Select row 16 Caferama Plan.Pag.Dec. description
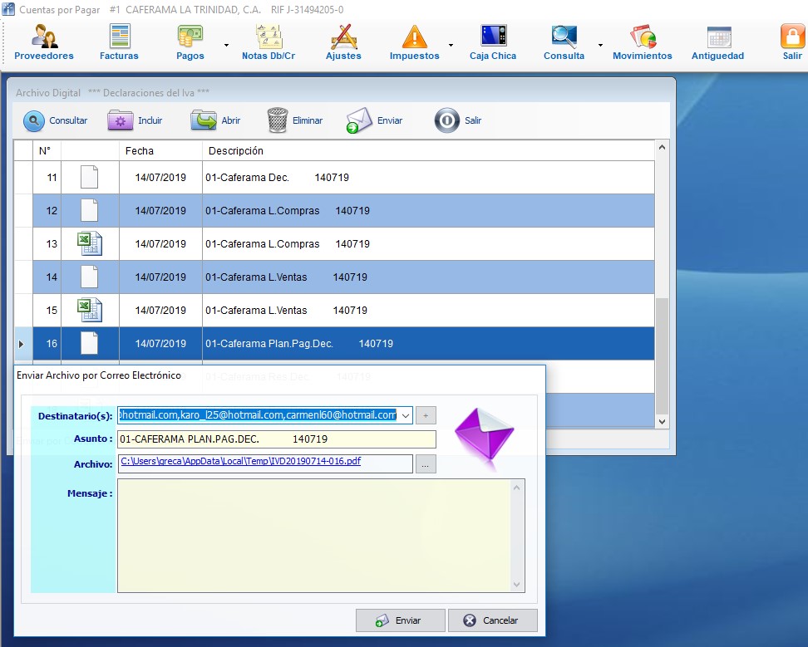 point(299,343)
